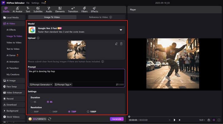Step to the previous frame

tap(169, 120)
